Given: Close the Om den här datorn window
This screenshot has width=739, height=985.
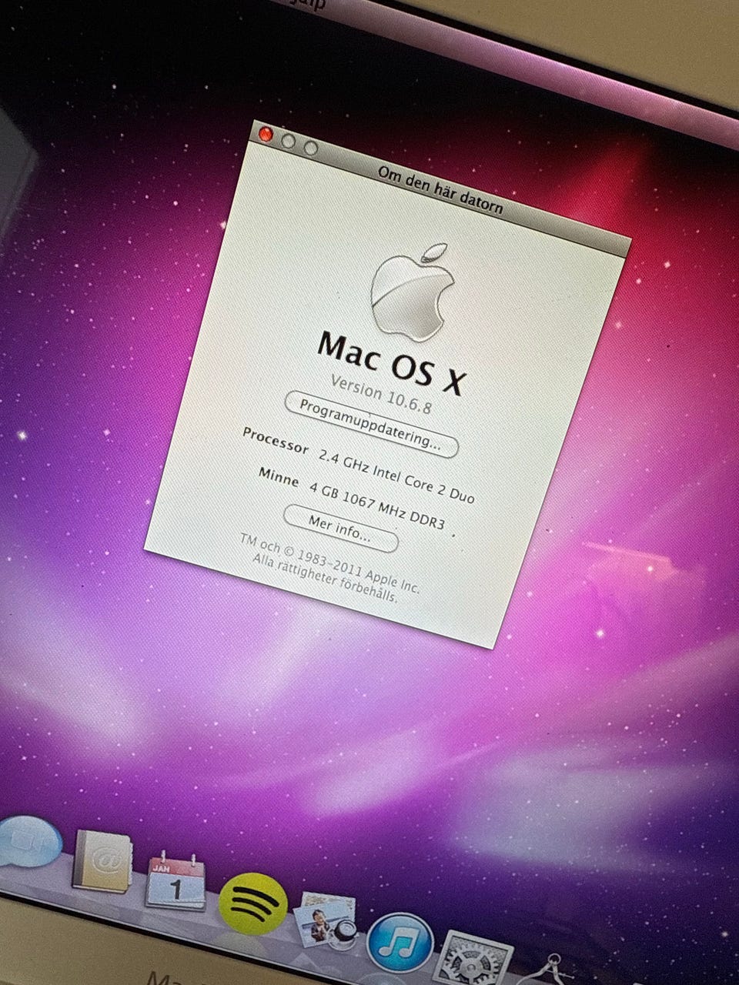Looking at the screenshot, I should [x=266, y=135].
